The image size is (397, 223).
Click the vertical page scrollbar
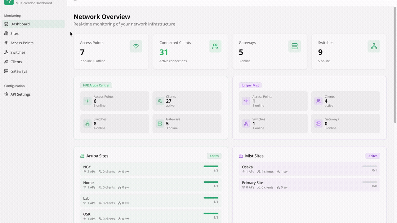pos(395,65)
